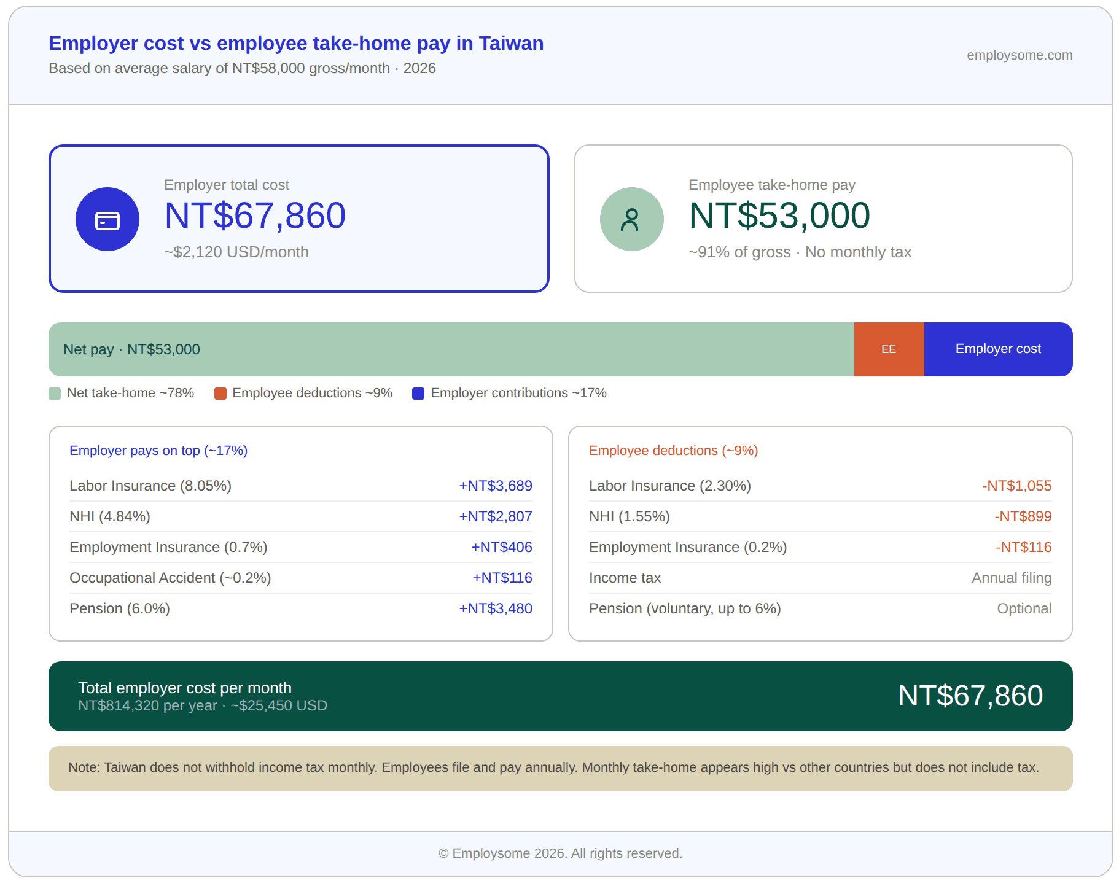Image resolution: width=1119 pixels, height=886 pixels.
Task: Click the credit card icon on employer cost card
Action: click(x=107, y=219)
